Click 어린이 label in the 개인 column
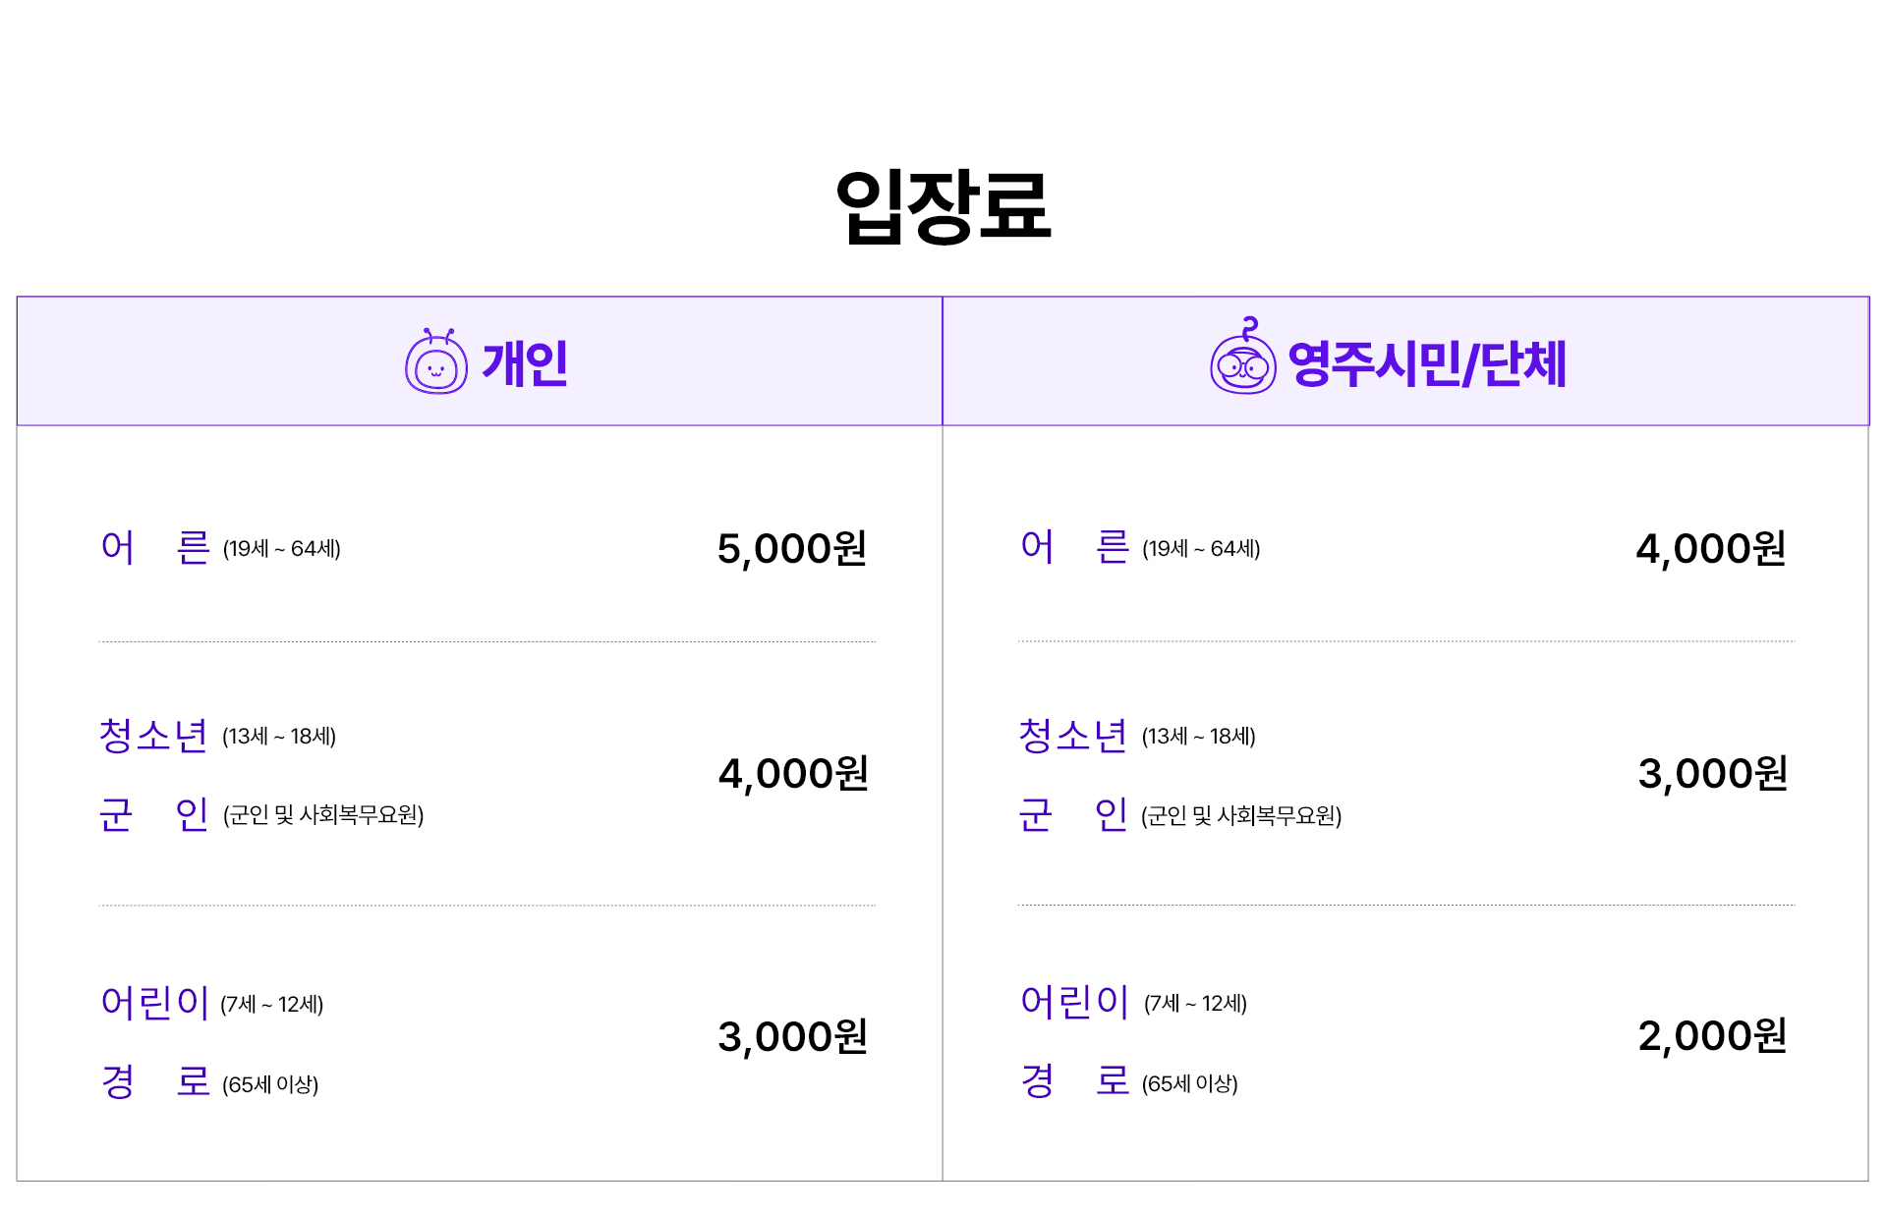Viewport: 1887px width, 1213px height. [x=155, y=1003]
